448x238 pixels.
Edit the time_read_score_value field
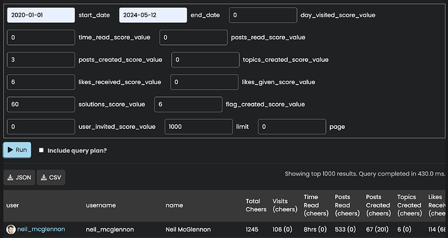[x=41, y=38]
